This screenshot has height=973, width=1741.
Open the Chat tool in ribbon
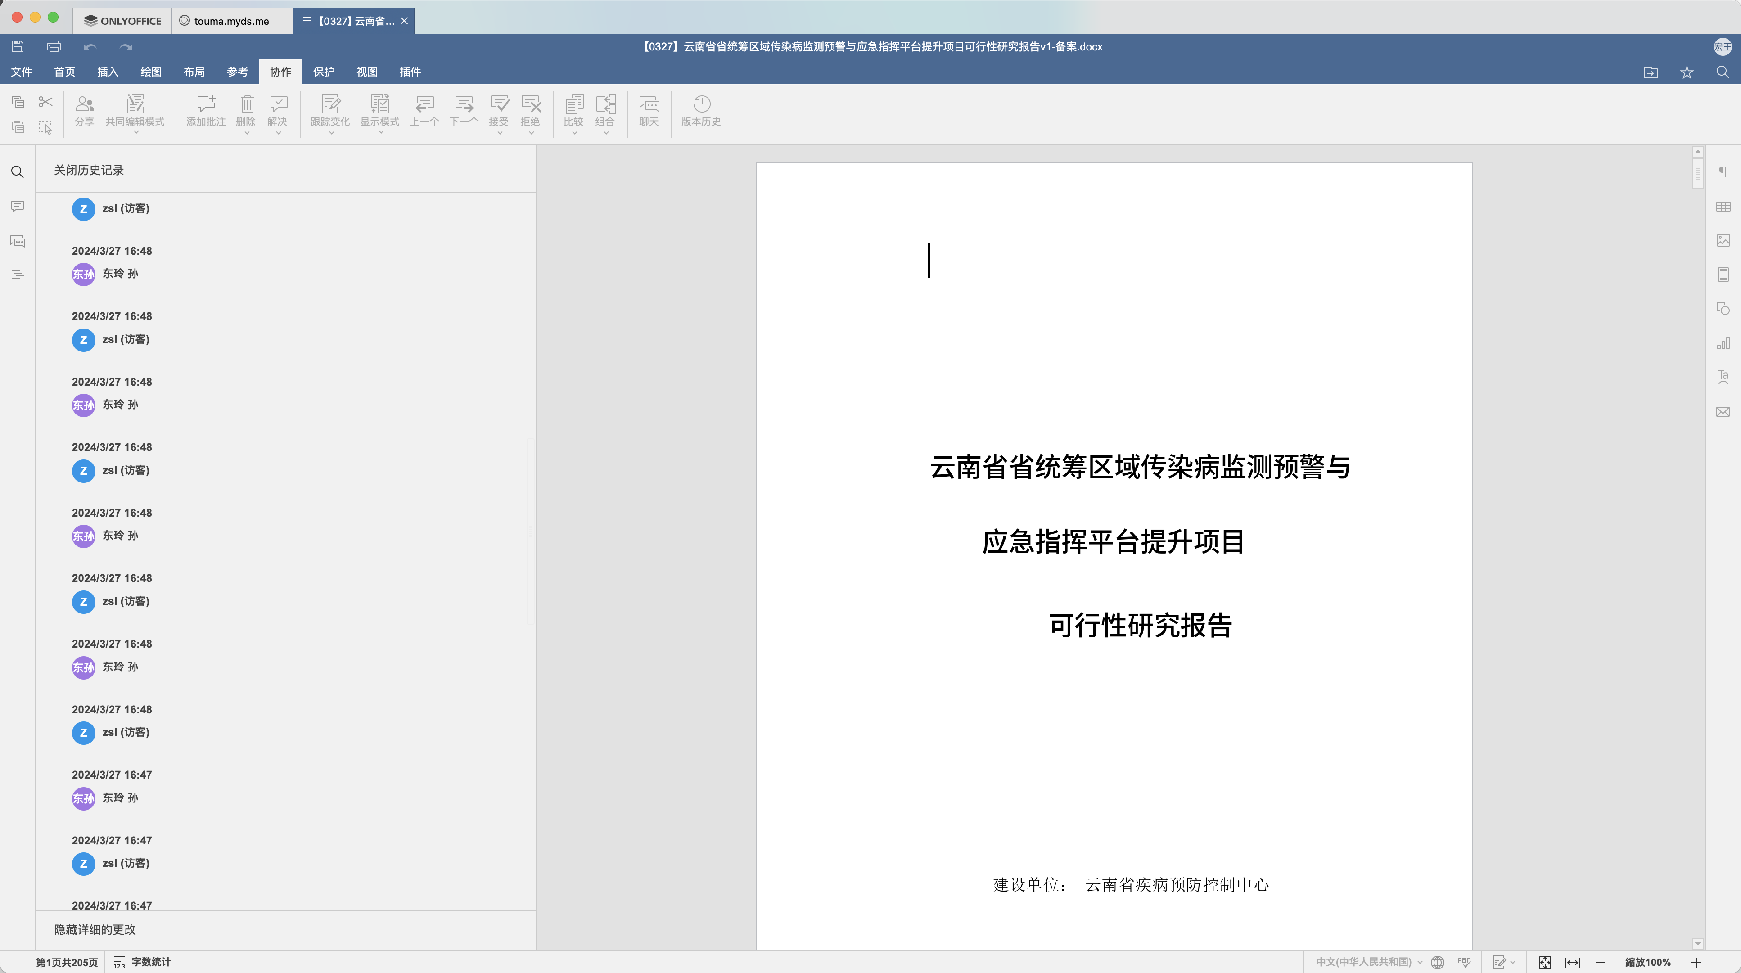click(x=649, y=111)
